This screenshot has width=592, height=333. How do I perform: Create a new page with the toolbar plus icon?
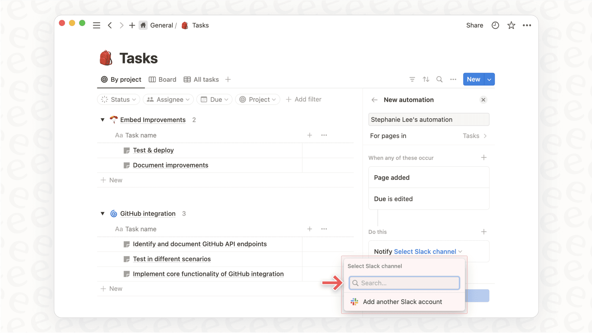point(132,25)
